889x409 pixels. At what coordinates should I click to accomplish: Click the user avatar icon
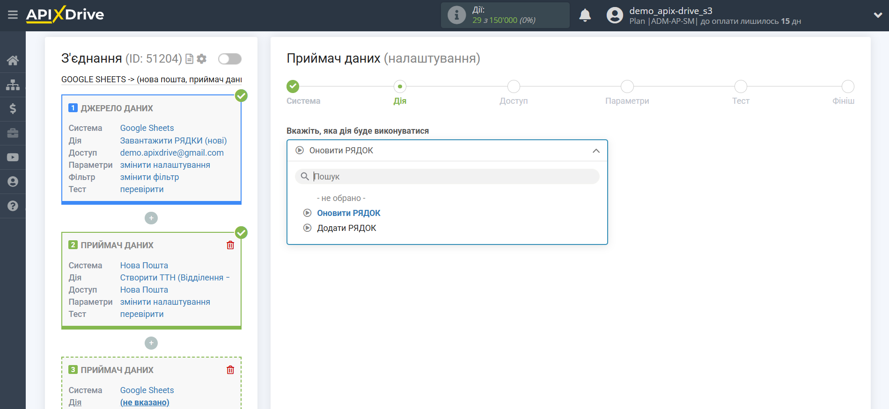tap(615, 15)
